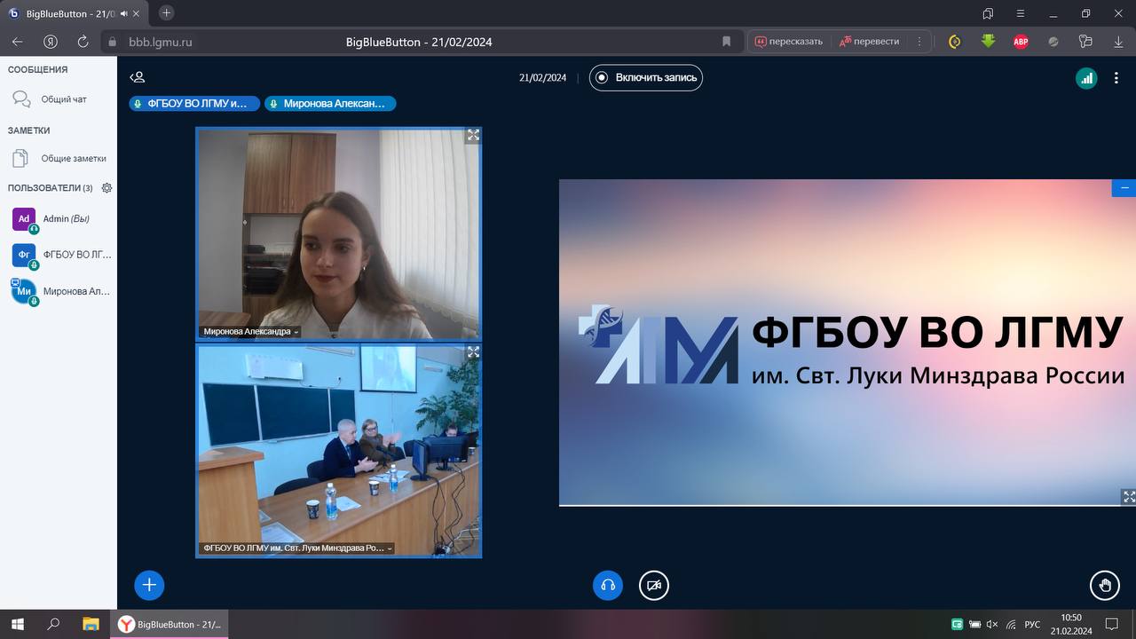Open the Windows notification center
The height and width of the screenshot is (639, 1136).
1111,624
